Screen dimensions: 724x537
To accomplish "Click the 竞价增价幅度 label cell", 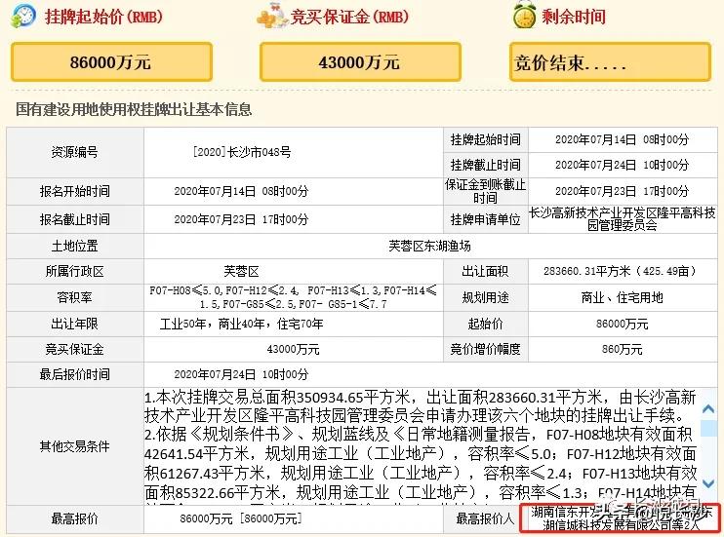I will (485, 349).
